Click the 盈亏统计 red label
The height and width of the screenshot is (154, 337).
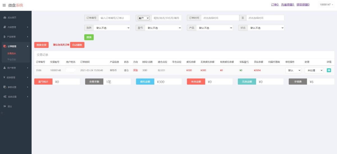(43, 82)
